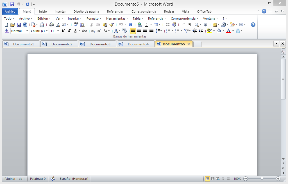Click the Redo arrow in toolbar row

tap(130, 25)
